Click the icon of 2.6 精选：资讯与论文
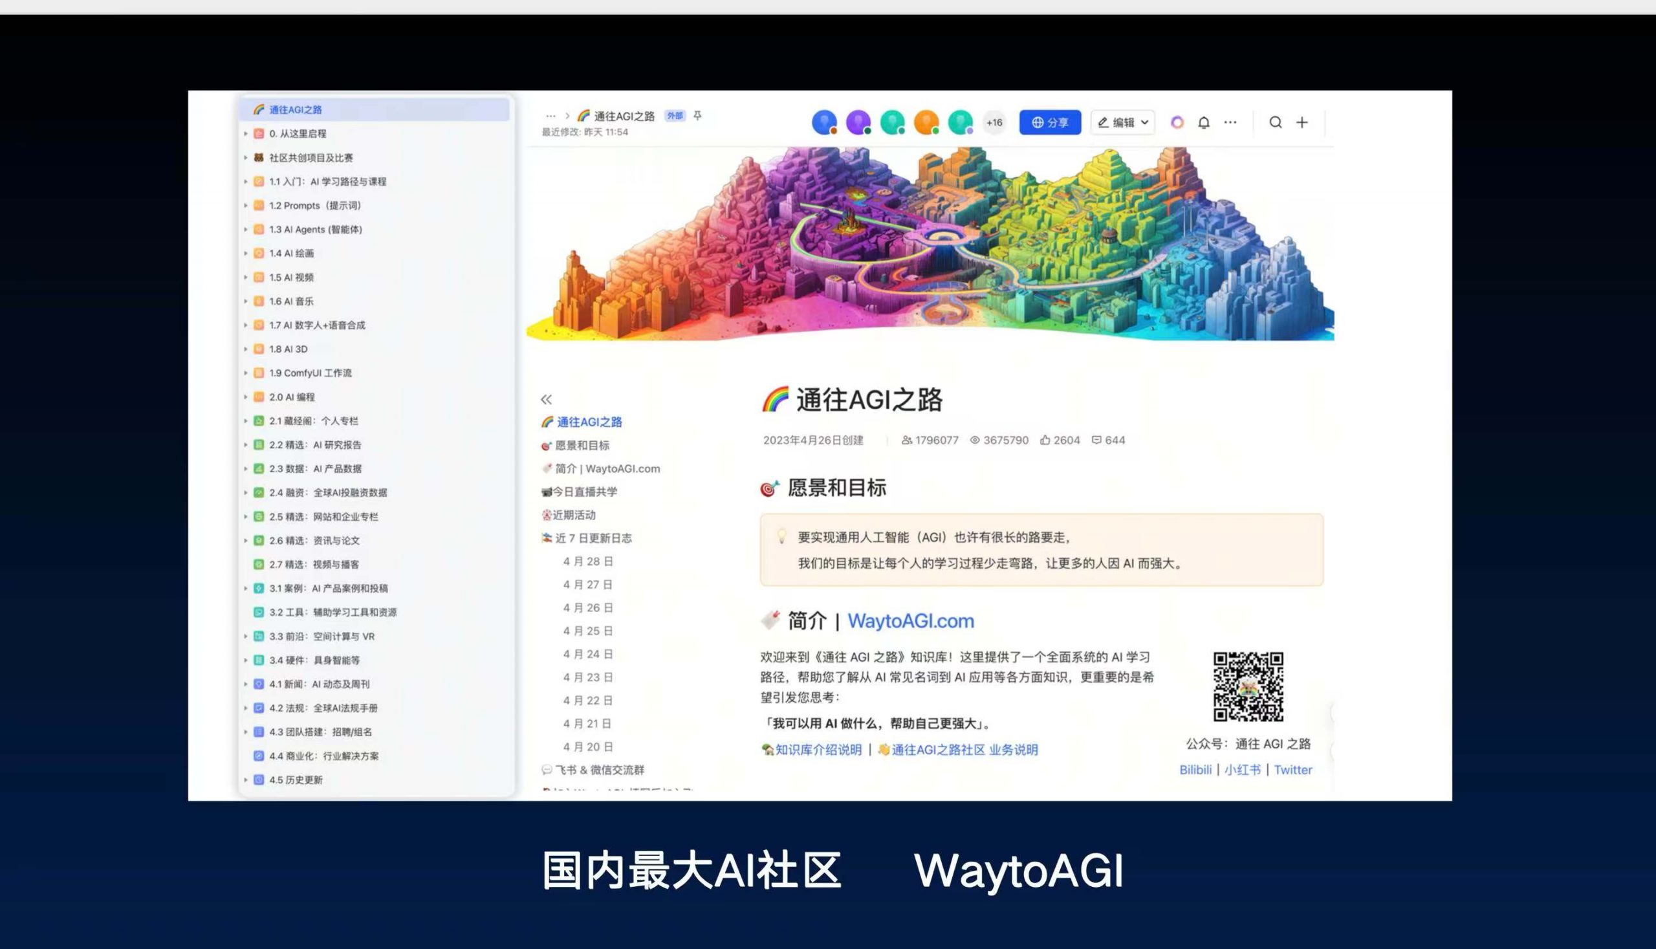The height and width of the screenshot is (949, 1656). [x=259, y=540]
